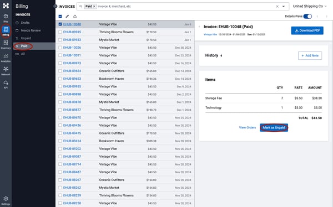Toggle the Details Pane switch
This screenshot has height=207, width=333.
[x=307, y=16]
